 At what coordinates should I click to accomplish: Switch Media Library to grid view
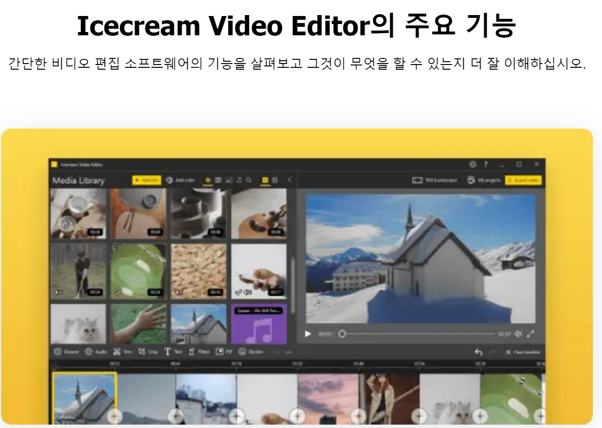[265, 180]
